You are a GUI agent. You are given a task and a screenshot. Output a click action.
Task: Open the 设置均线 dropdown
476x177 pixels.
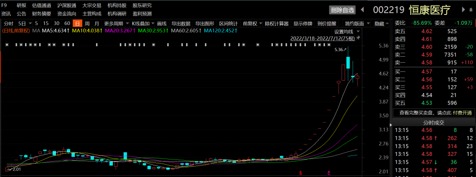tap(347, 32)
